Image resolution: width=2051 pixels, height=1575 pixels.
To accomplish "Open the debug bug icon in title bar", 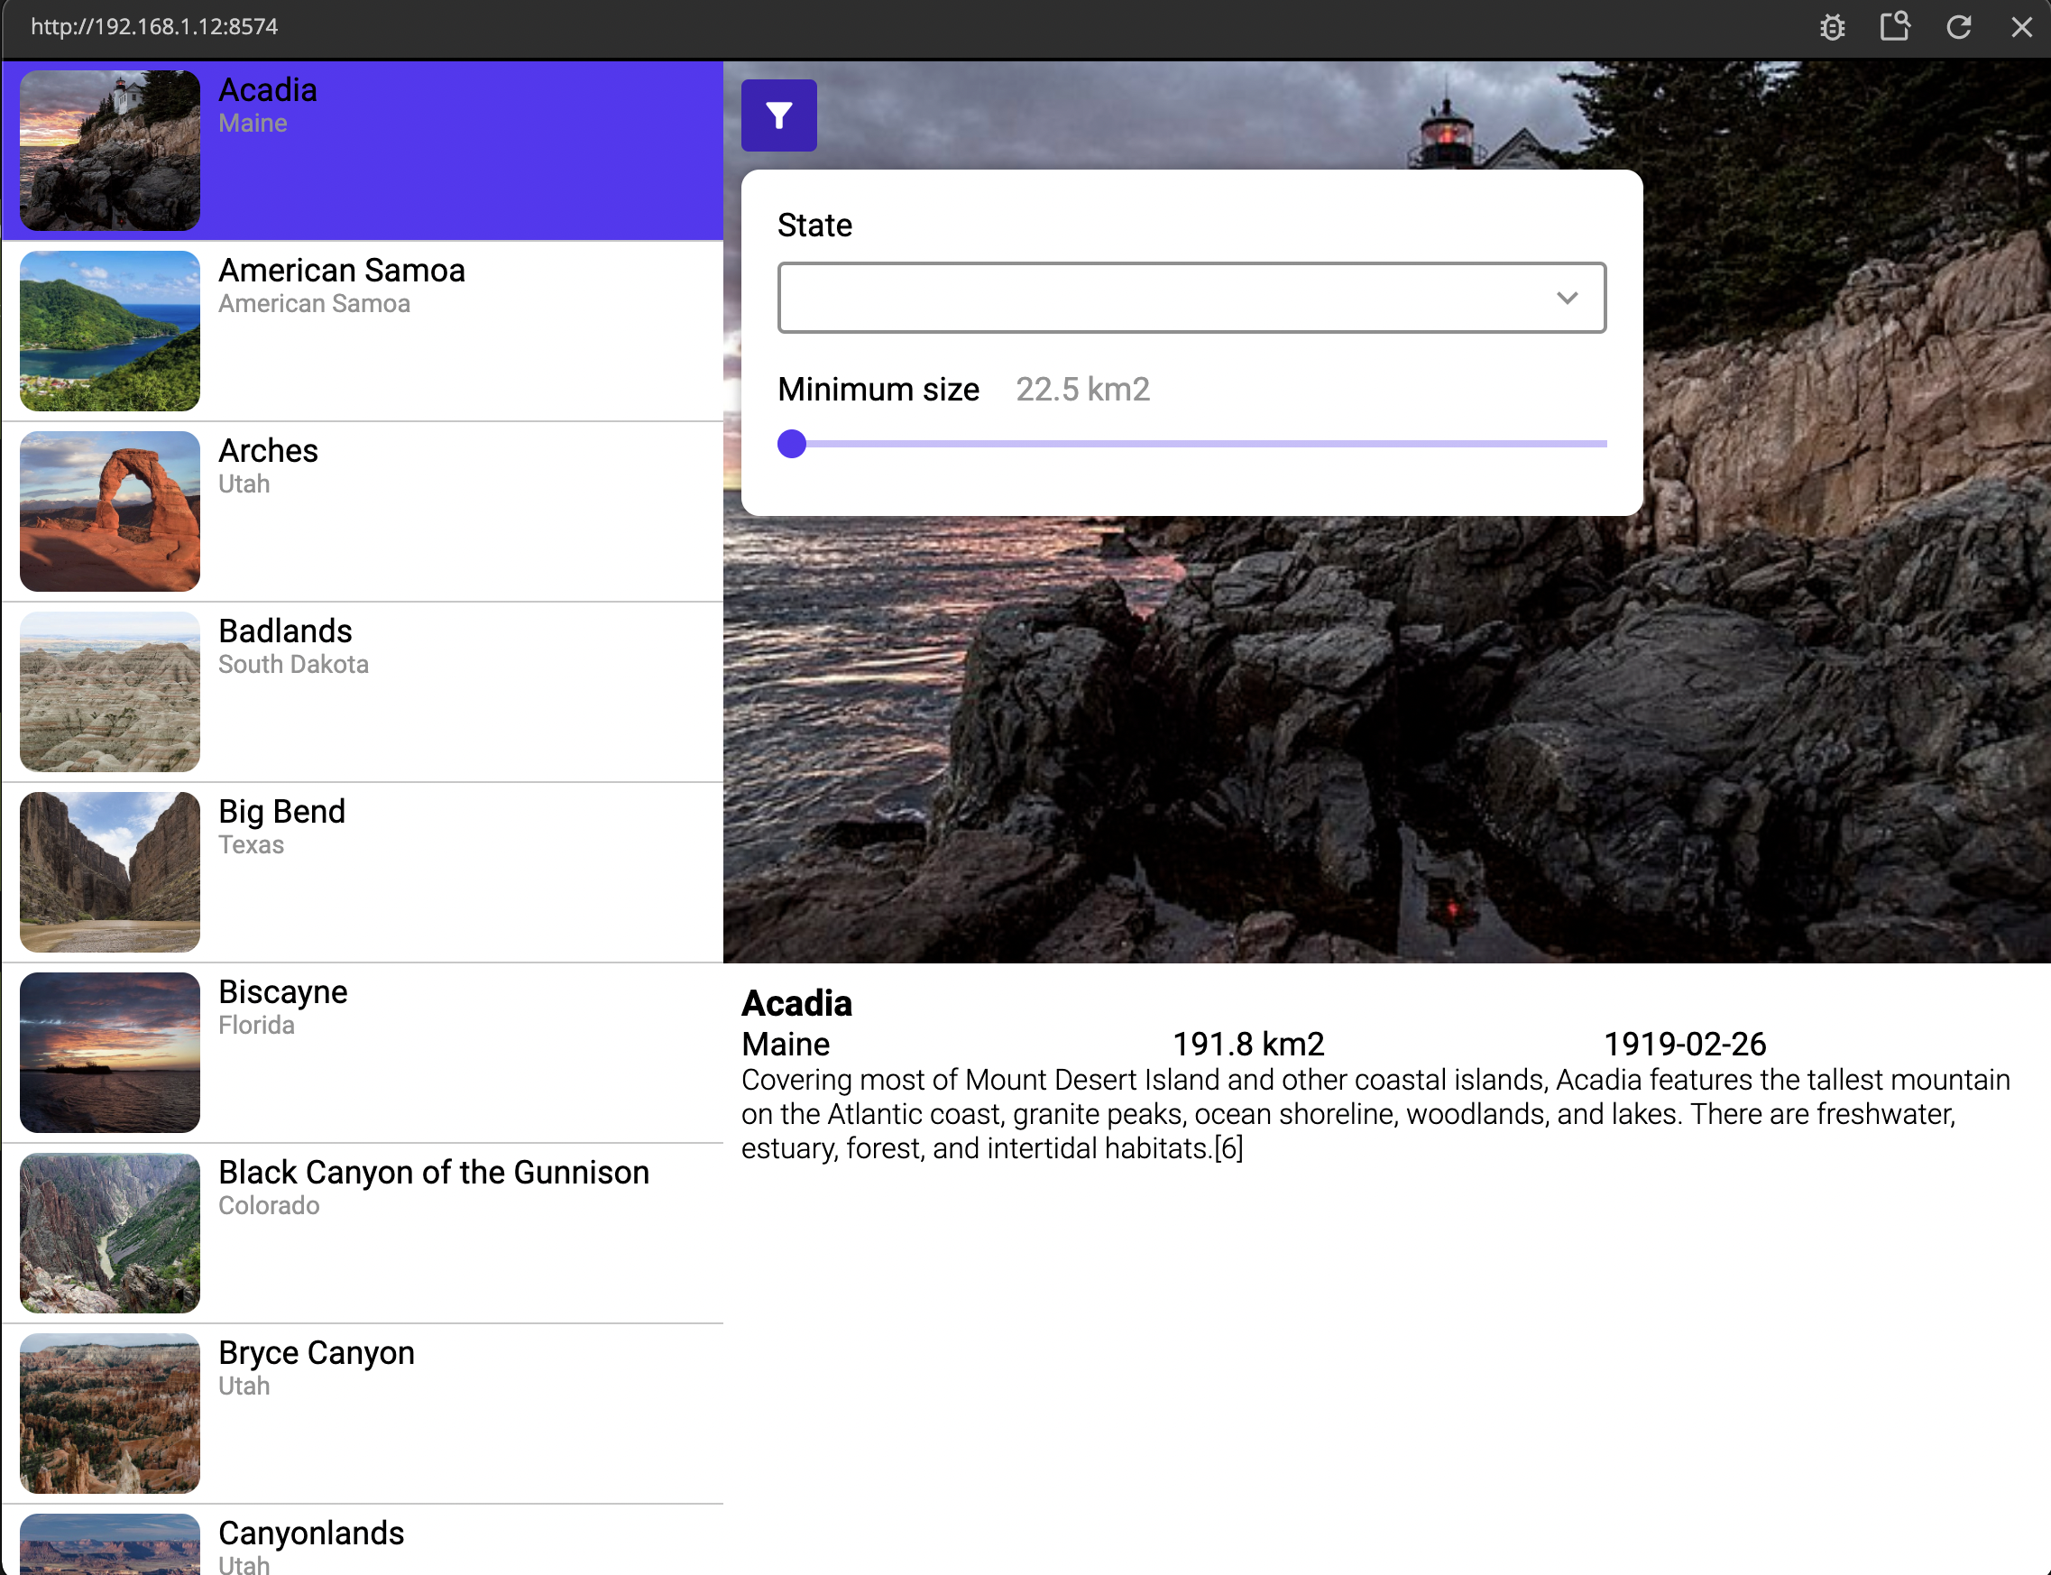I will (1833, 27).
